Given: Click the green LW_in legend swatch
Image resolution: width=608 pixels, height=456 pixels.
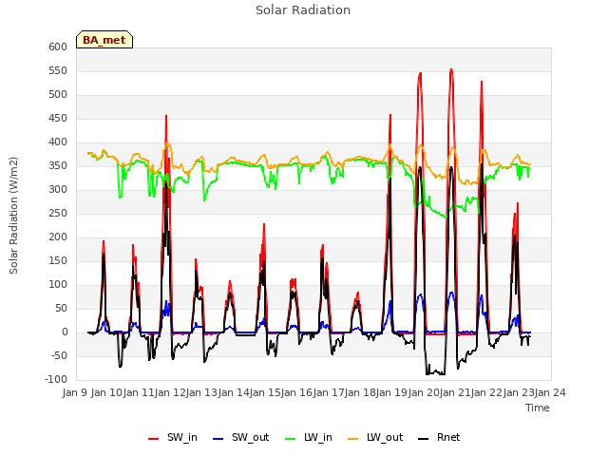Looking at the screenshot, I should coord(290,439).
